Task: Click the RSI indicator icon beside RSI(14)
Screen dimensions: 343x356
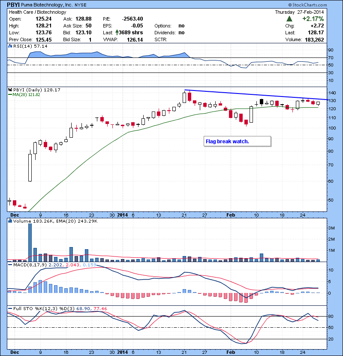Action: pyautogui.click(x=10, y=46)
